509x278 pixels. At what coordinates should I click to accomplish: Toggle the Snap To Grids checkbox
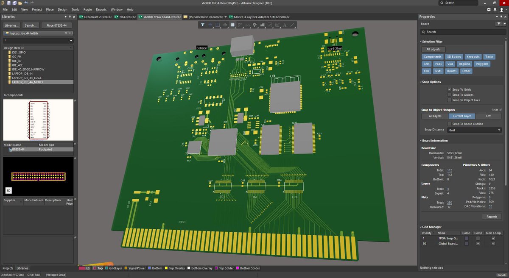tap(449, 89)
